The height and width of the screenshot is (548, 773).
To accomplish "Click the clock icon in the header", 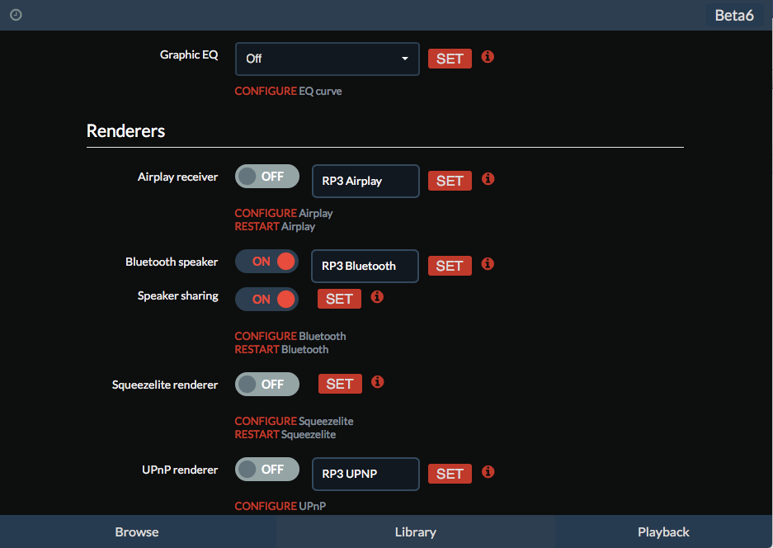I will point(16,15).
